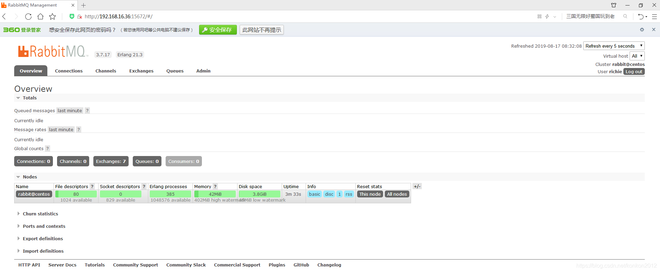Open settings gear in password prompt bar
The width and height of the screenshot is (660, 272).
(x=642, y=30)
